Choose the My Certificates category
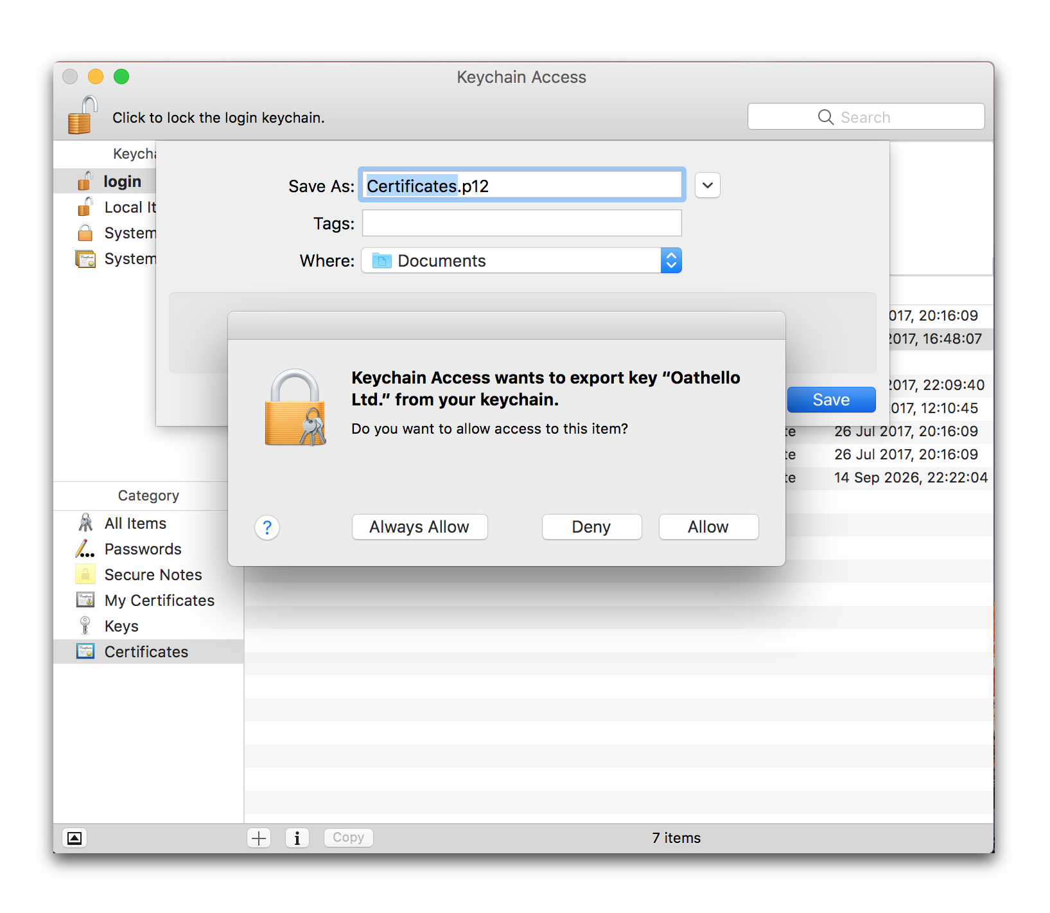 pyautogui.click(x=159, y=601)
